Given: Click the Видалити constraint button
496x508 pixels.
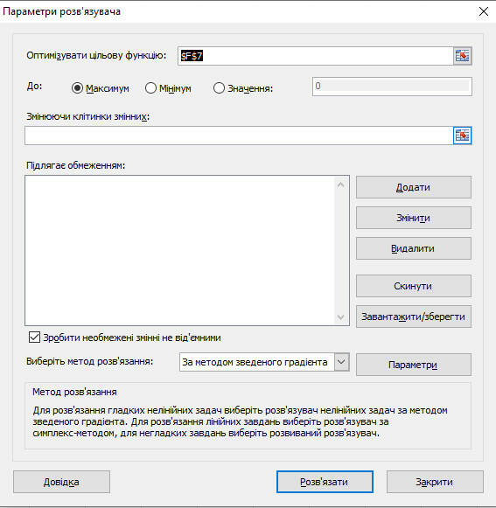Looking at the screenshot, I should (x=413, y=248).
